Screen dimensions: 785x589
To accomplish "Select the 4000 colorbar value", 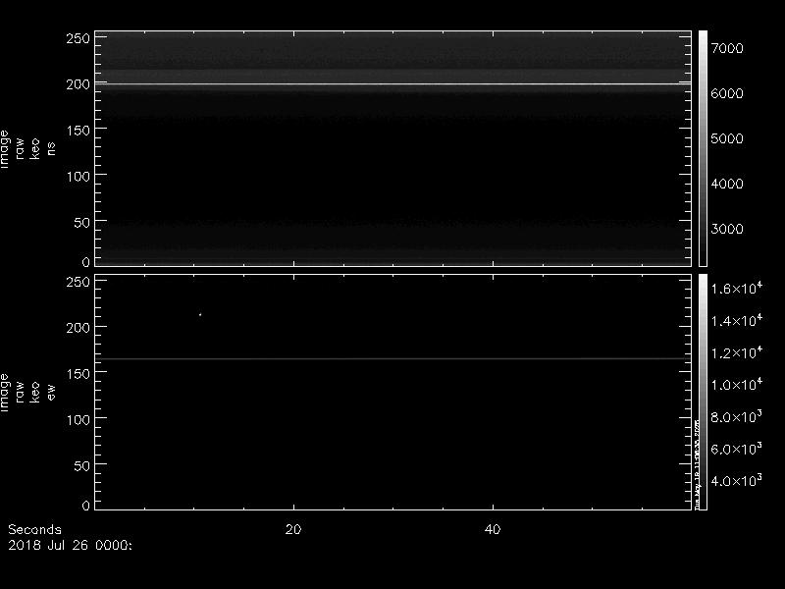I will [x=727, y=184].
